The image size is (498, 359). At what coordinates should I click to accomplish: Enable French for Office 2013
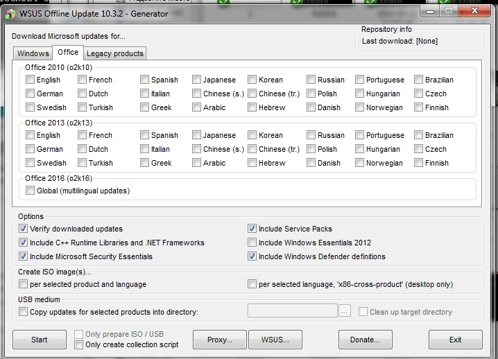click(83, 135)
